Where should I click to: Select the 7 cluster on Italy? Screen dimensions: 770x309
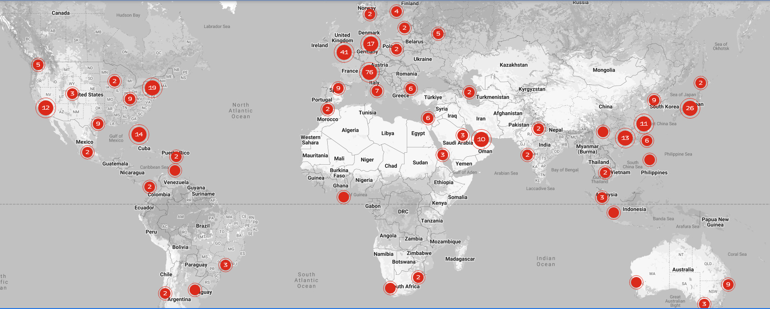[x=377, y=91]
